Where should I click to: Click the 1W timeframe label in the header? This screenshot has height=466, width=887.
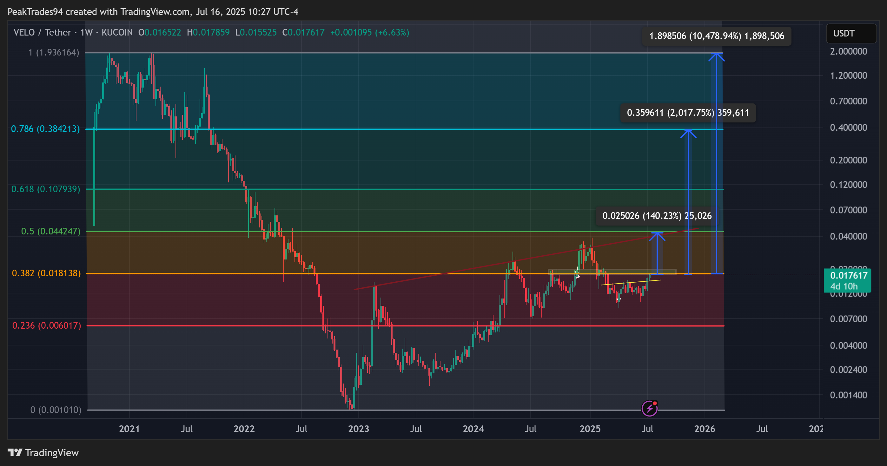[x=86, y=33]
